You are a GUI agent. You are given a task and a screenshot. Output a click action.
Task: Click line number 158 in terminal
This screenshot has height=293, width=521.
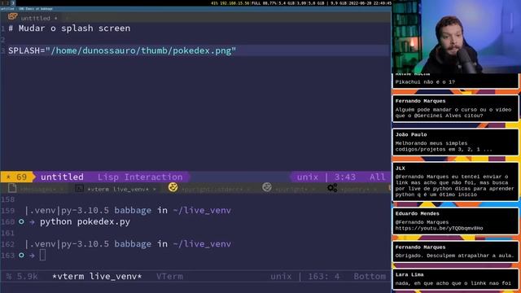(x=8, y=199)
